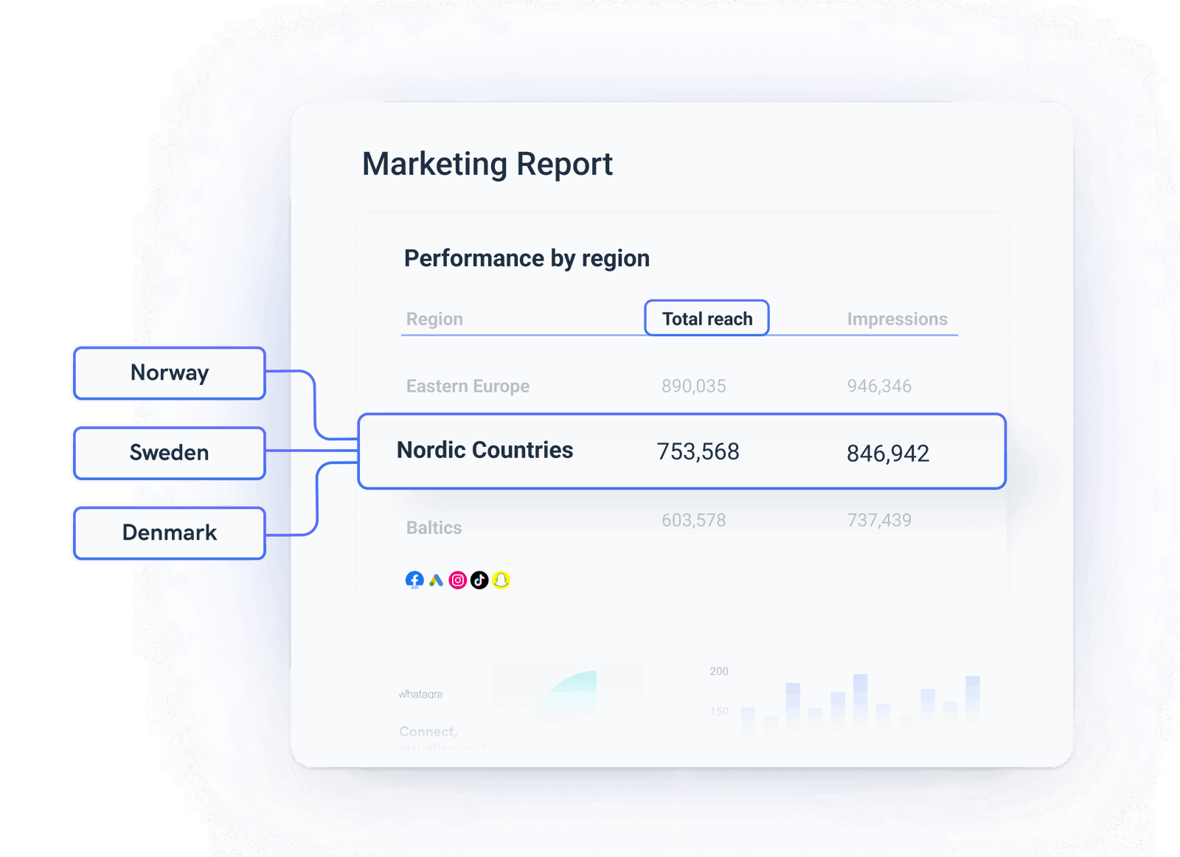Click the Instagram channel icon

[x=457, y=580]
